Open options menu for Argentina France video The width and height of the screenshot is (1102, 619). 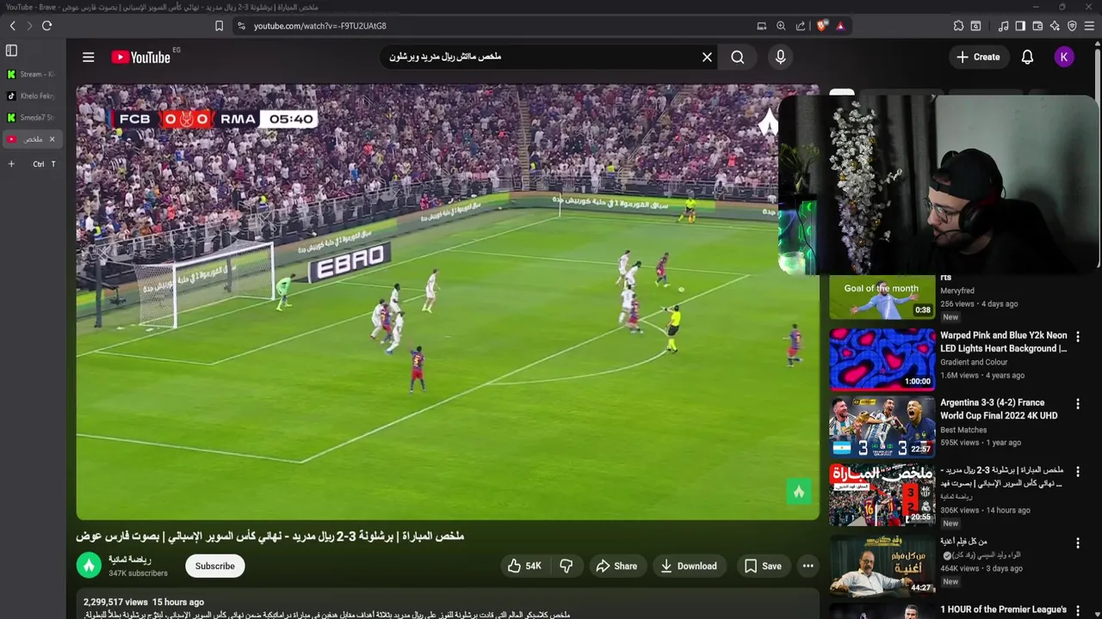click(1077, 403)
